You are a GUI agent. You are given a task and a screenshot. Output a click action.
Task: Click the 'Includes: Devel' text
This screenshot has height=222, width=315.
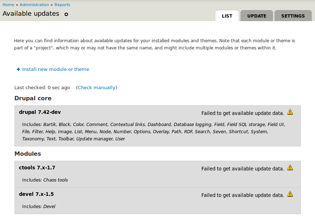(39, 207)
